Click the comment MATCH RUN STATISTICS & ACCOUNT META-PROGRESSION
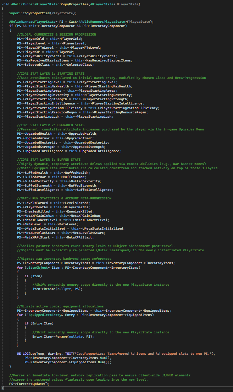233x392 pixels. tap(64, 198)
